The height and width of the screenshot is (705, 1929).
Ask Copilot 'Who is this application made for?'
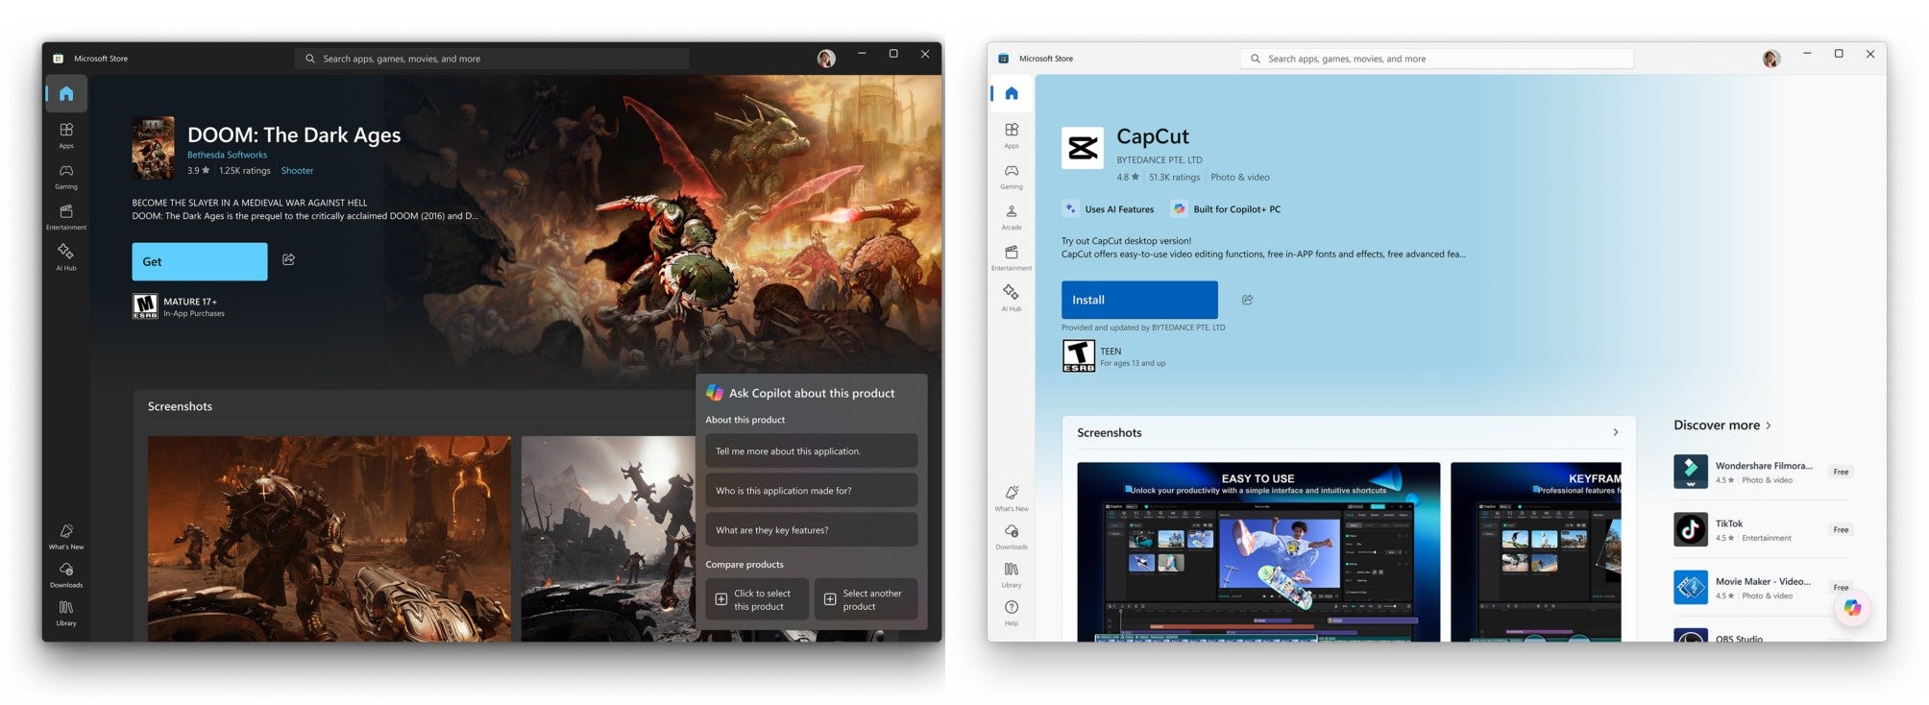pyautogui.click(x=812, y=490)
